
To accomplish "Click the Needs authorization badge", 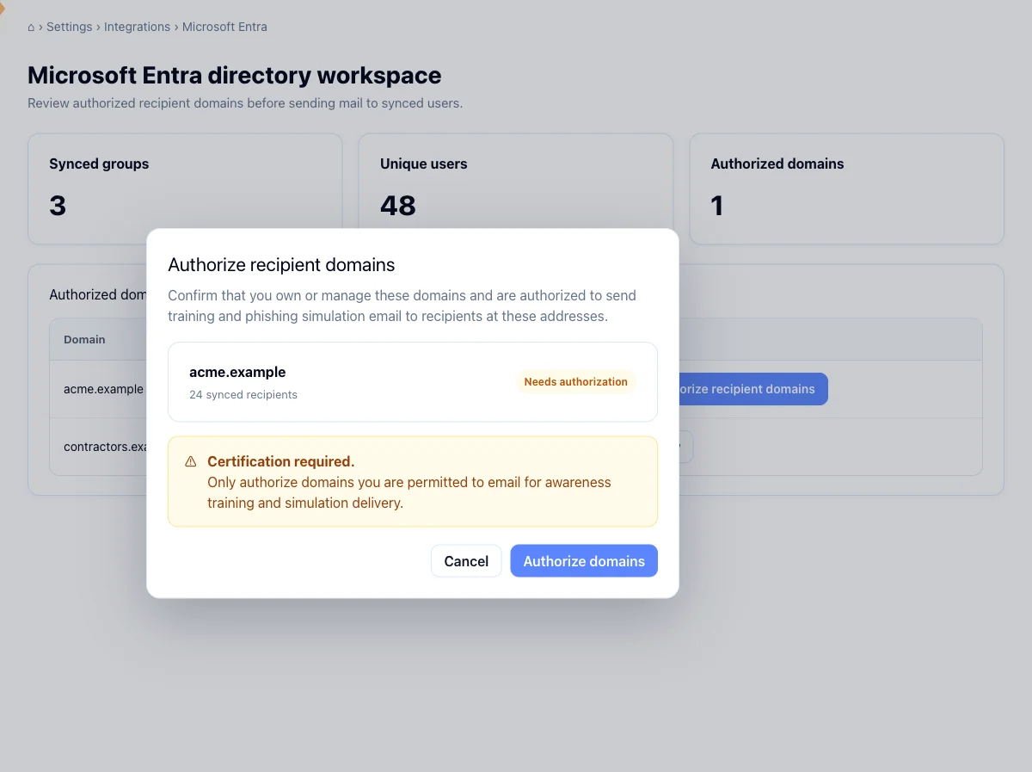I will point(576,382).
